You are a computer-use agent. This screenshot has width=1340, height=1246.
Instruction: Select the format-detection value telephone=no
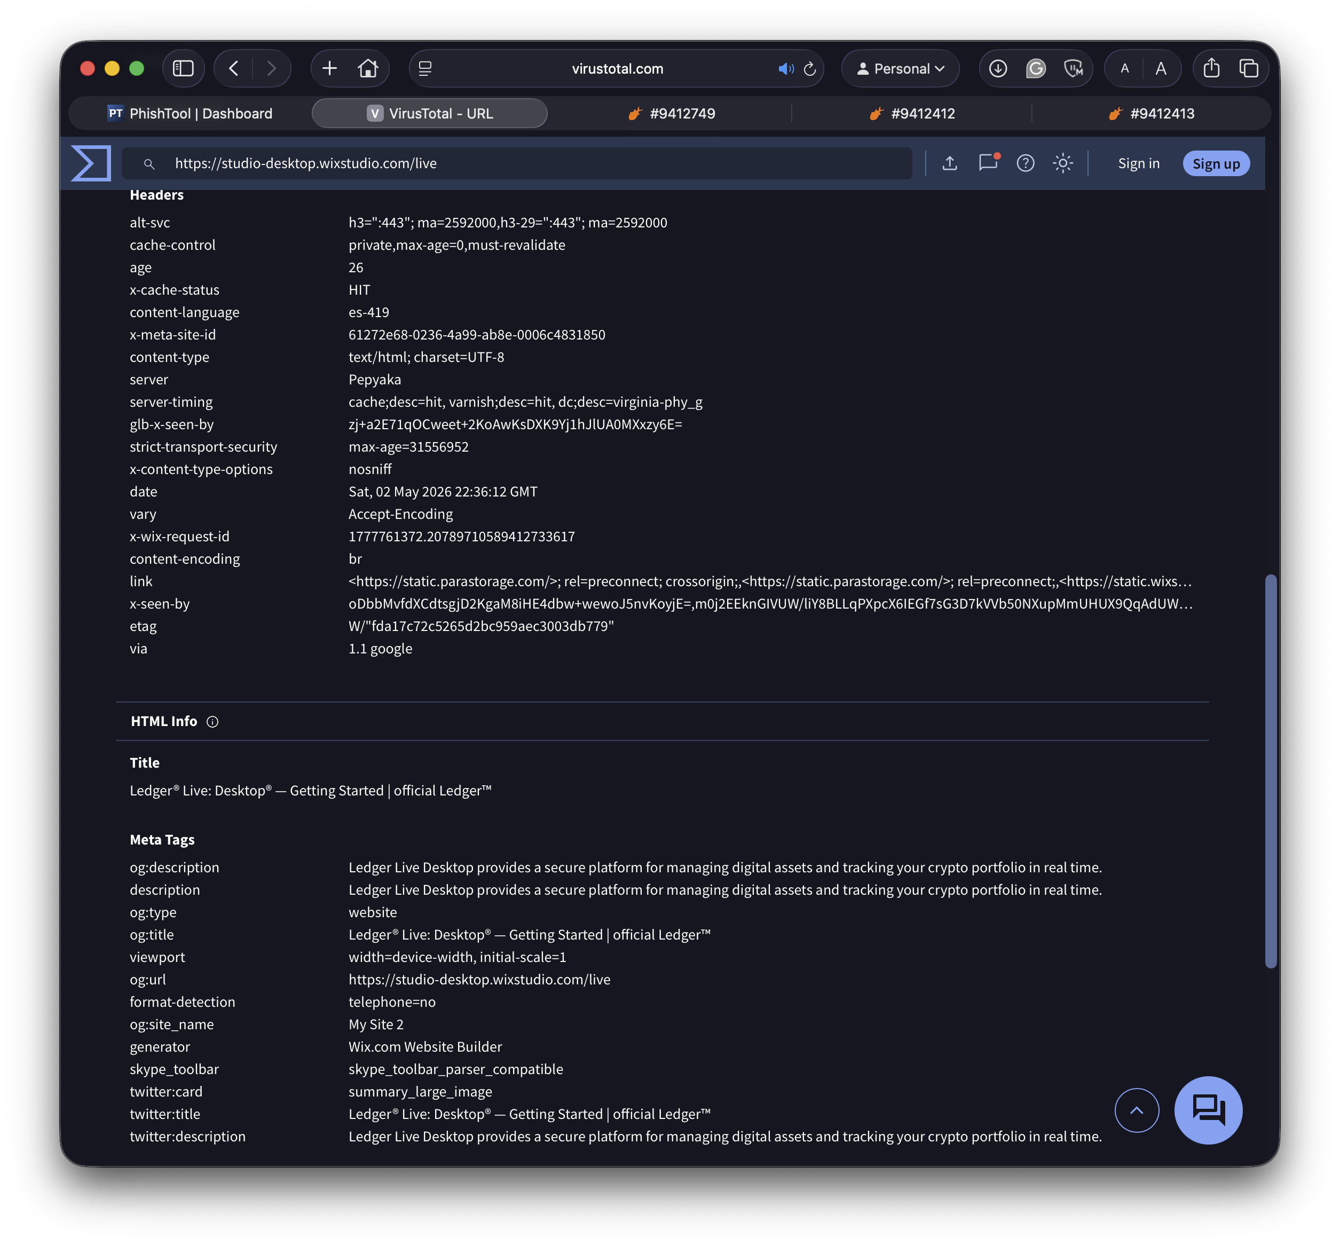(392, 1002)
